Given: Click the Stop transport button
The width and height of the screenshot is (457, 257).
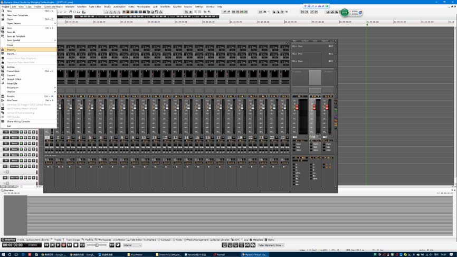Looking at the screenshot, I should pos(76,245).
